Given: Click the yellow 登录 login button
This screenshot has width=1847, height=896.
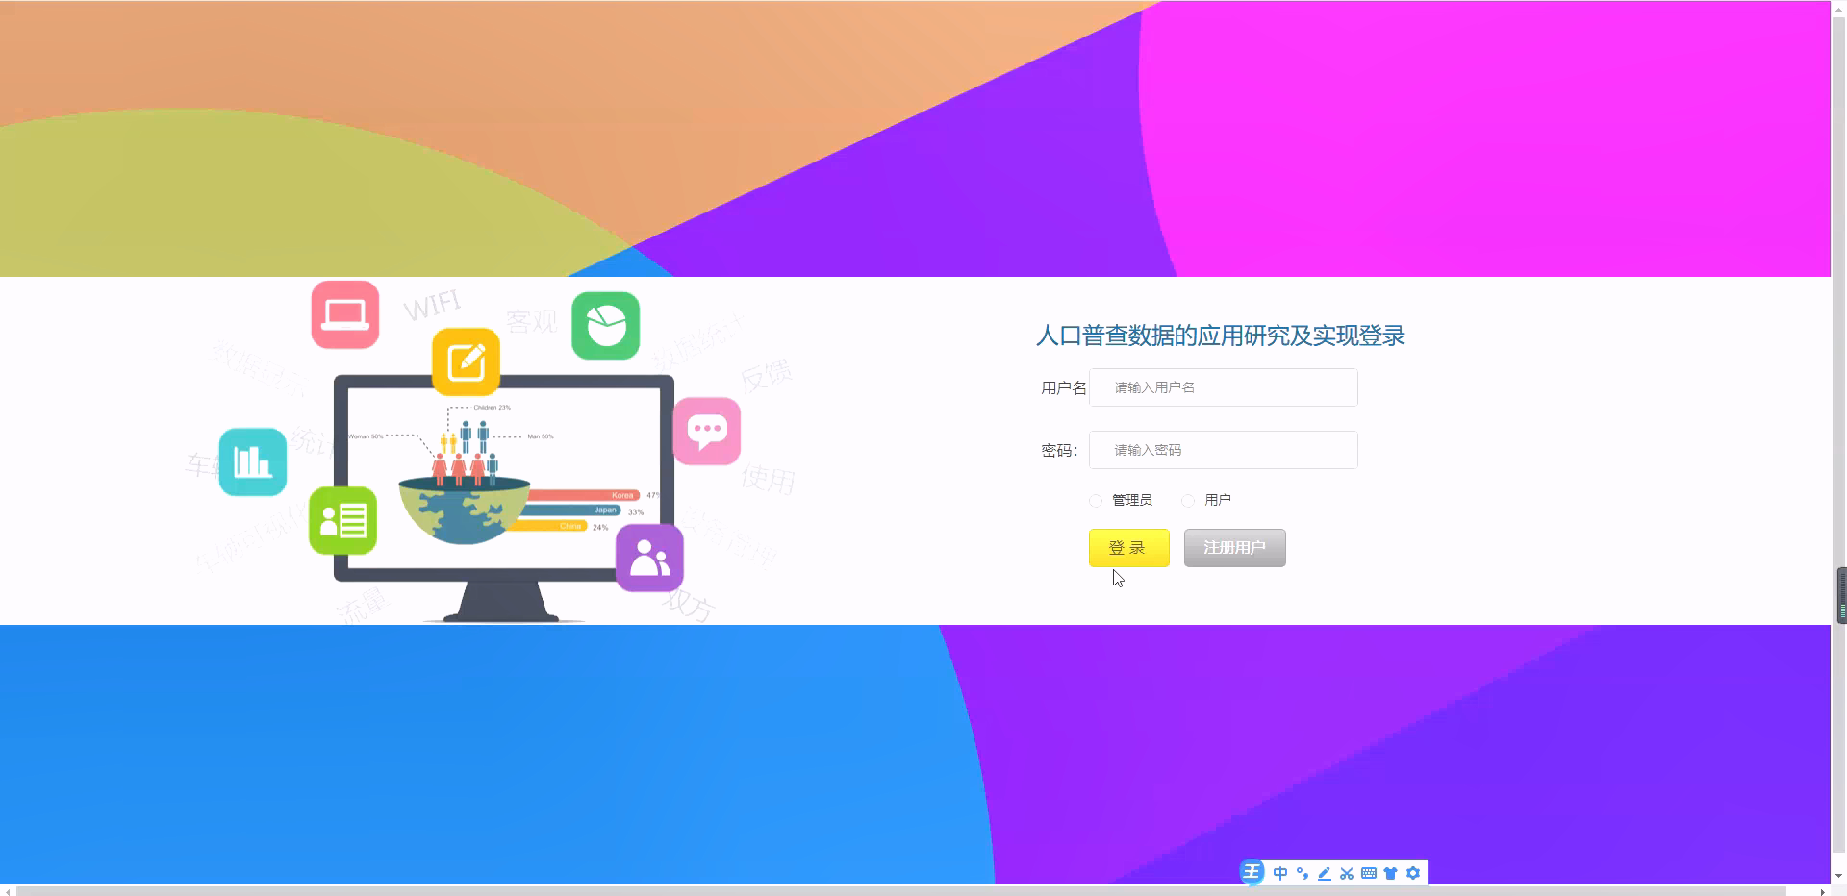Looking at the screenshot, I should tap(1127, 547).
